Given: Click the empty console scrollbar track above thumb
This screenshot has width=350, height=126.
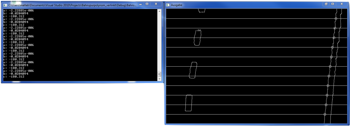Looking at the screenshot, I should pyautogui.click(x=159, y=41).
